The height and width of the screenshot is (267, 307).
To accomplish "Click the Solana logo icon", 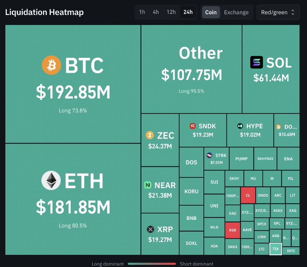I will coord(256,62).
